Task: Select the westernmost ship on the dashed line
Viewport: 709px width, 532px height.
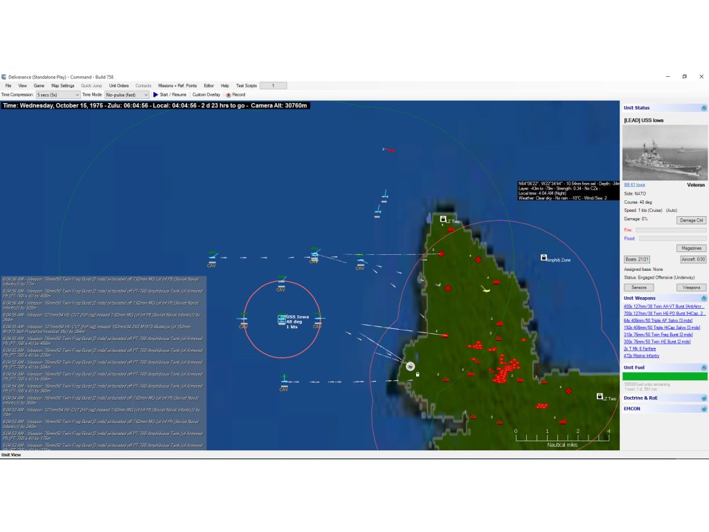Action: coord(212,258)
